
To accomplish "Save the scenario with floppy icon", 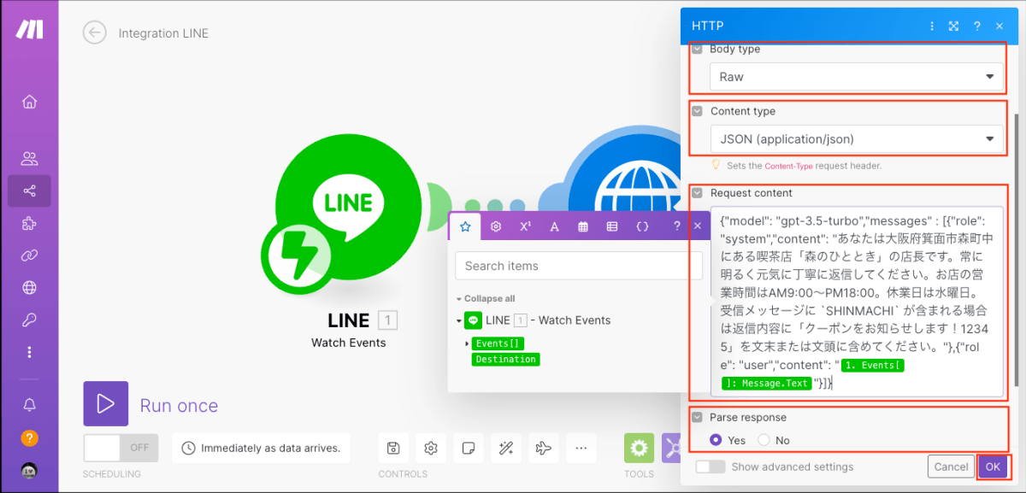I will [393, 448].
